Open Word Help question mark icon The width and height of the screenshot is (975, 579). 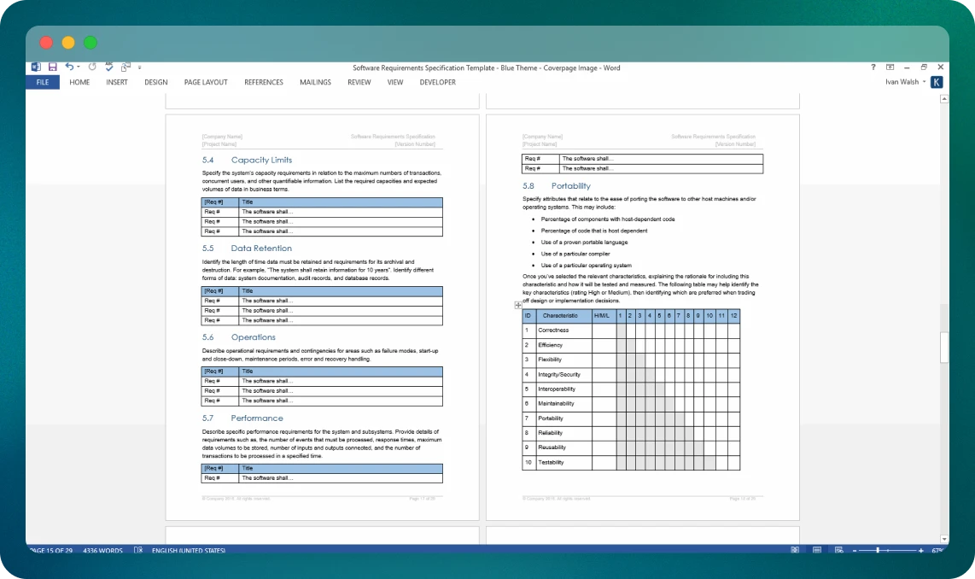873,67
